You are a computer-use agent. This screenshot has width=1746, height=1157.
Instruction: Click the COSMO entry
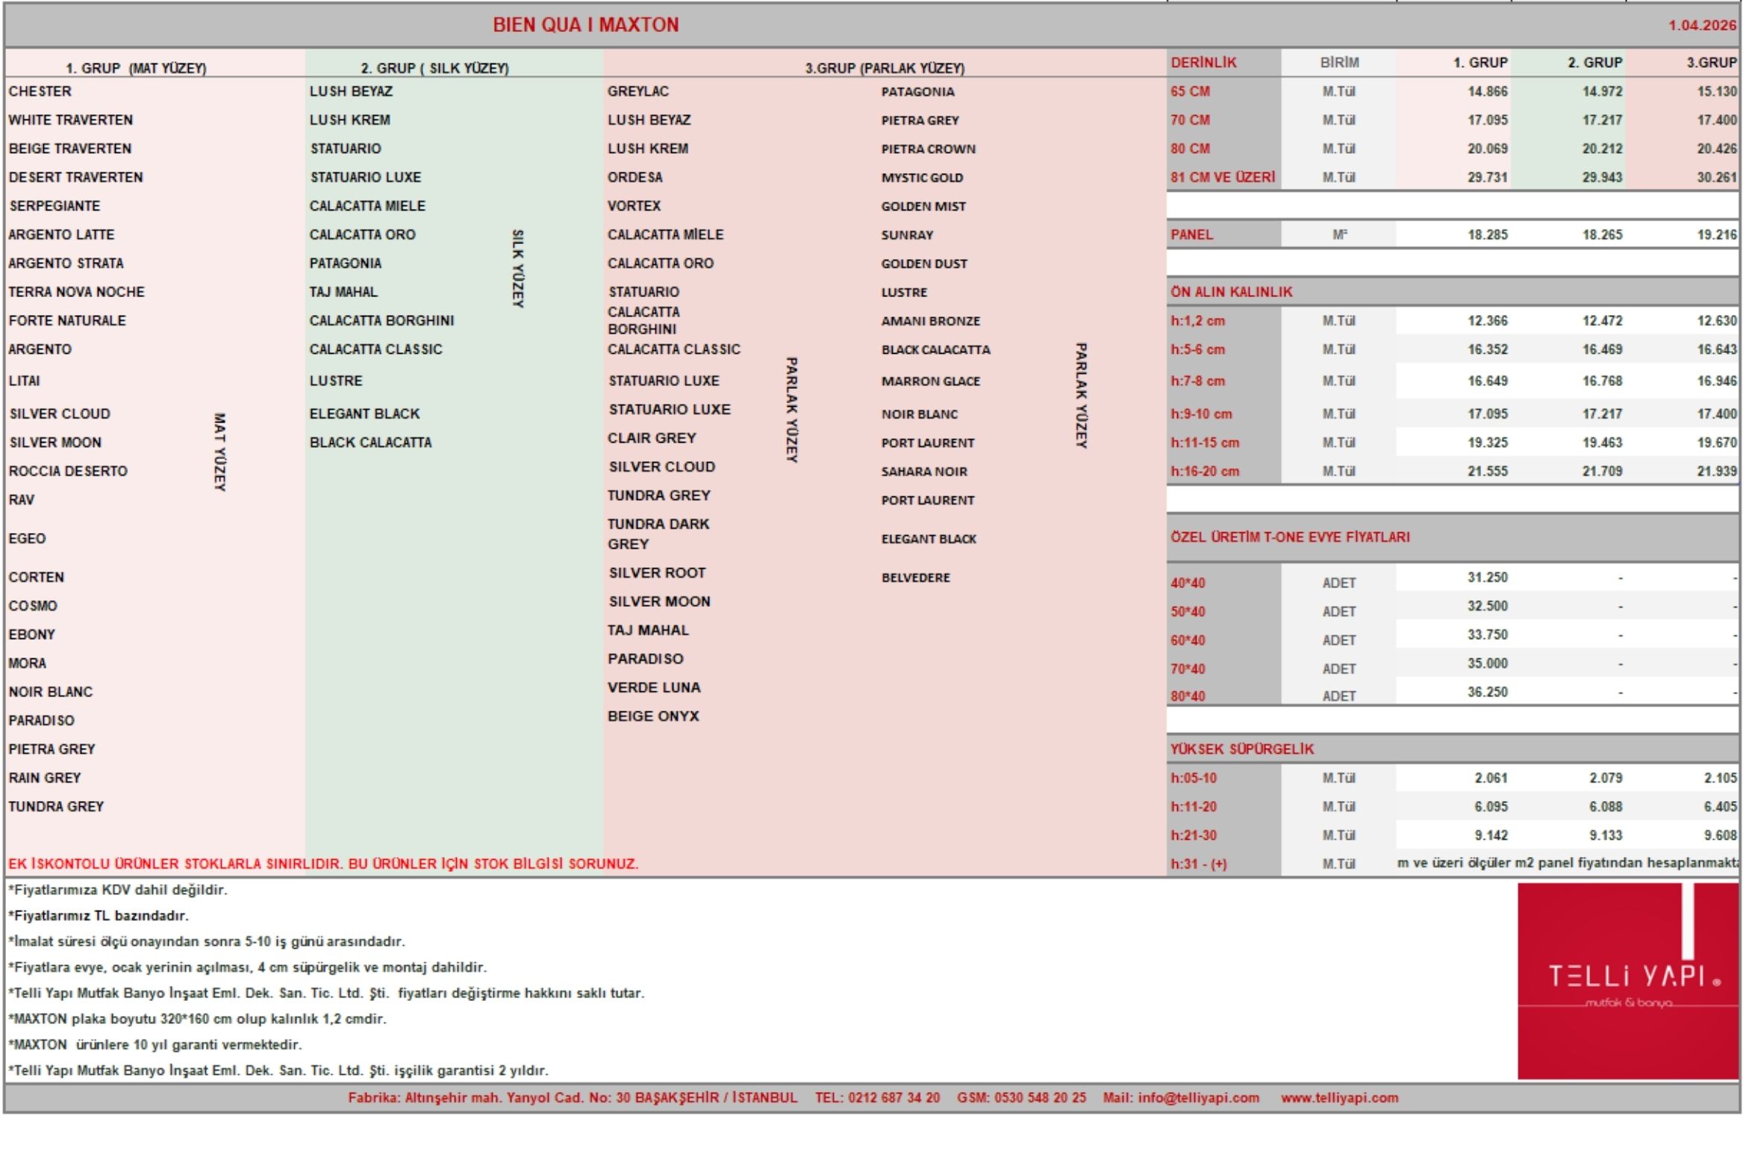[33, 605]
